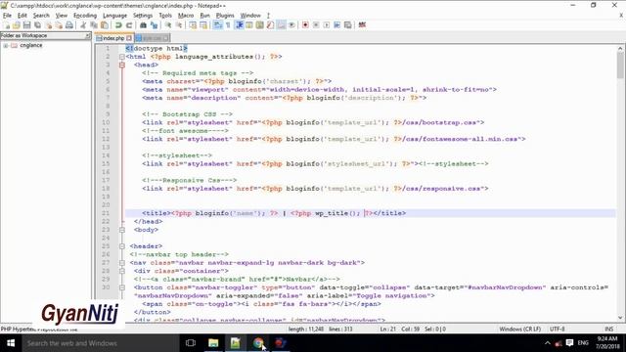Open the Plugins menu

coord(225,16)
